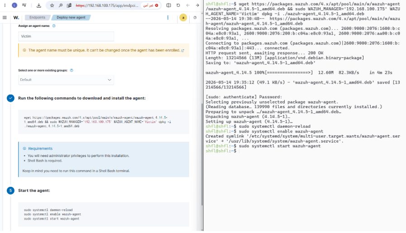Click 'Shell Bash is required.' bullet
Screen dimensions: 406x233
[44, 161]
